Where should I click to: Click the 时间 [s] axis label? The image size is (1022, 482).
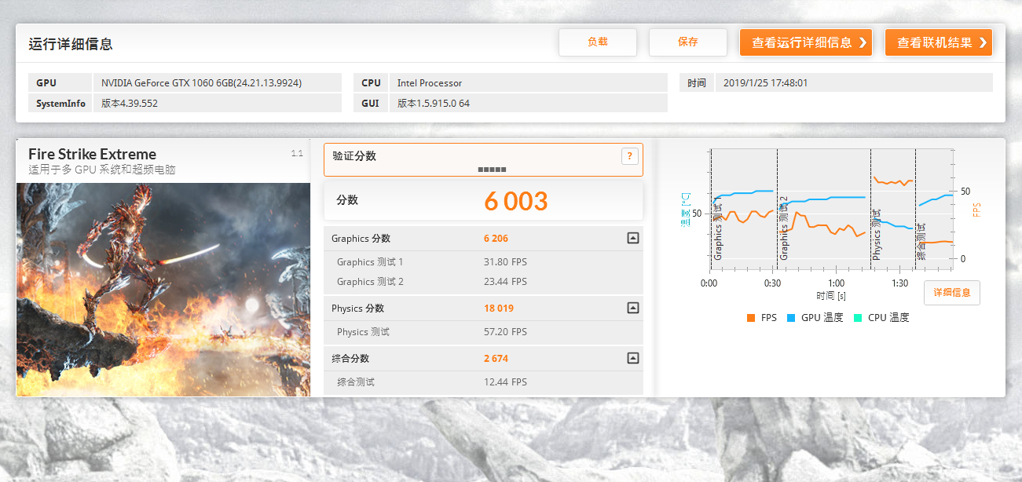[x=830, y=296]
